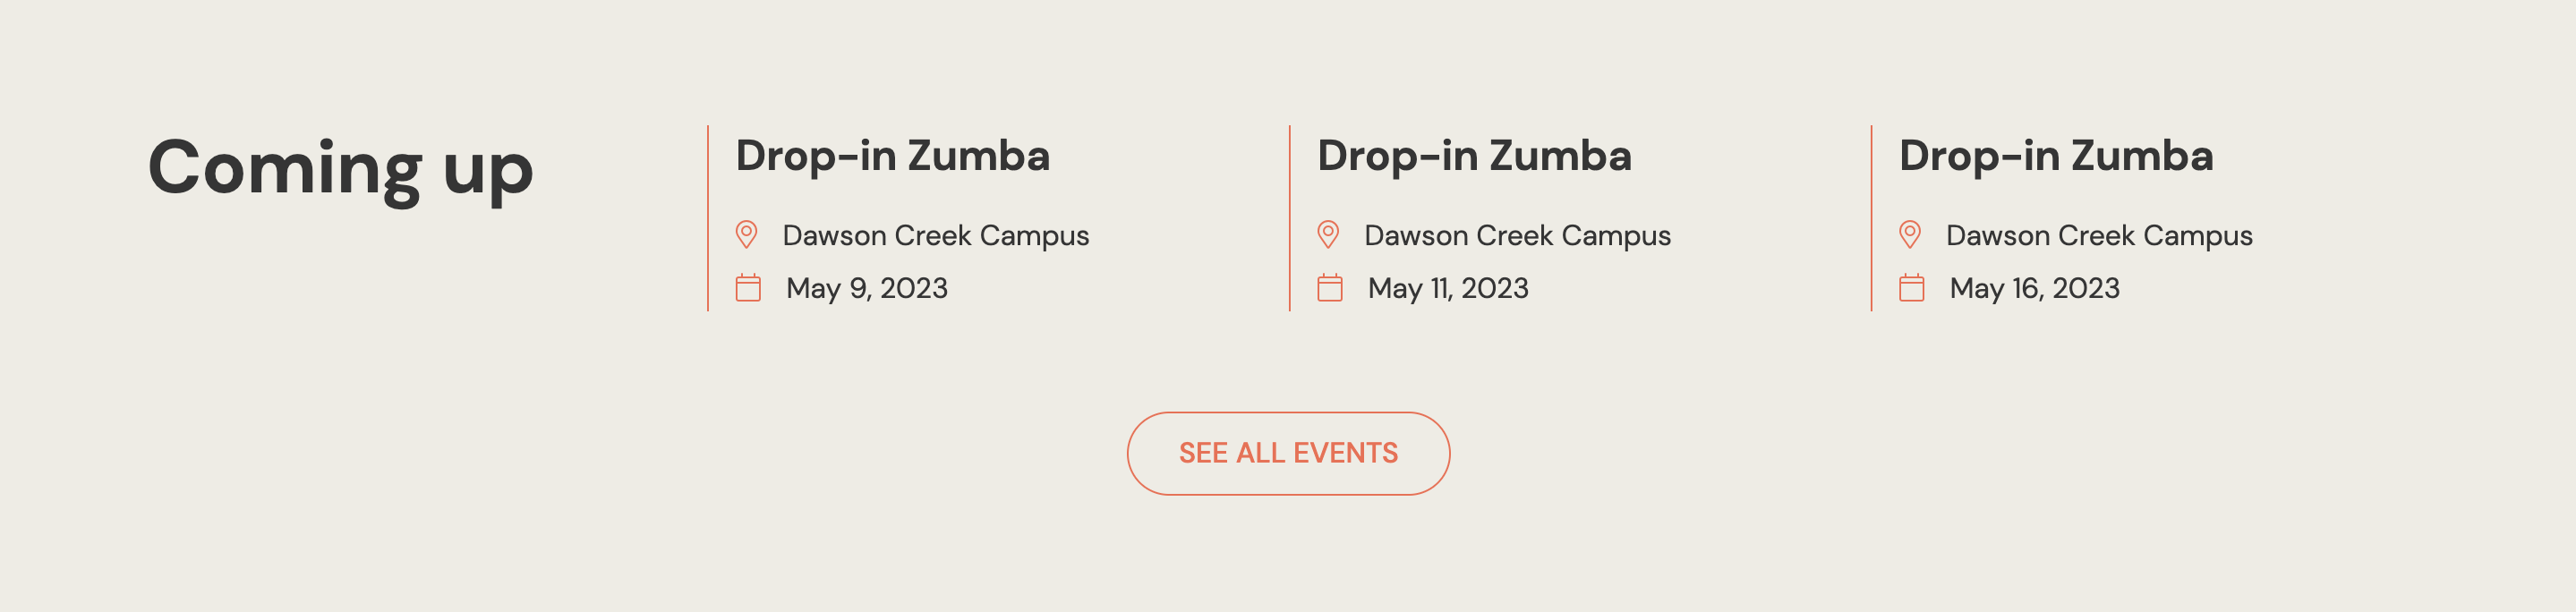Click calendar icon beside May 9, 2023

(x=748, y=288)
